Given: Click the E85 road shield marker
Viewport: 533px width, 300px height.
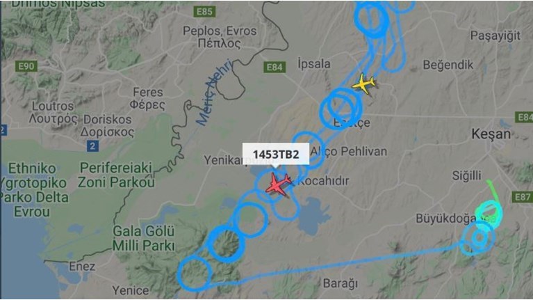Looking at the screenshot, I should point(204,12).
